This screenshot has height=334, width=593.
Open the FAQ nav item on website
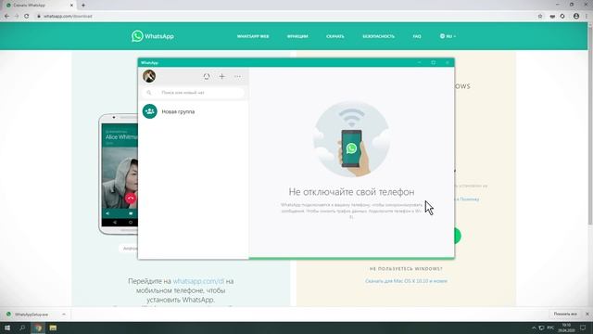pos(417,36)
